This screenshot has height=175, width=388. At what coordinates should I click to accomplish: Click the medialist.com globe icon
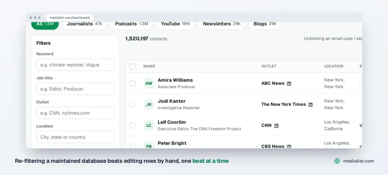point(337,161)
